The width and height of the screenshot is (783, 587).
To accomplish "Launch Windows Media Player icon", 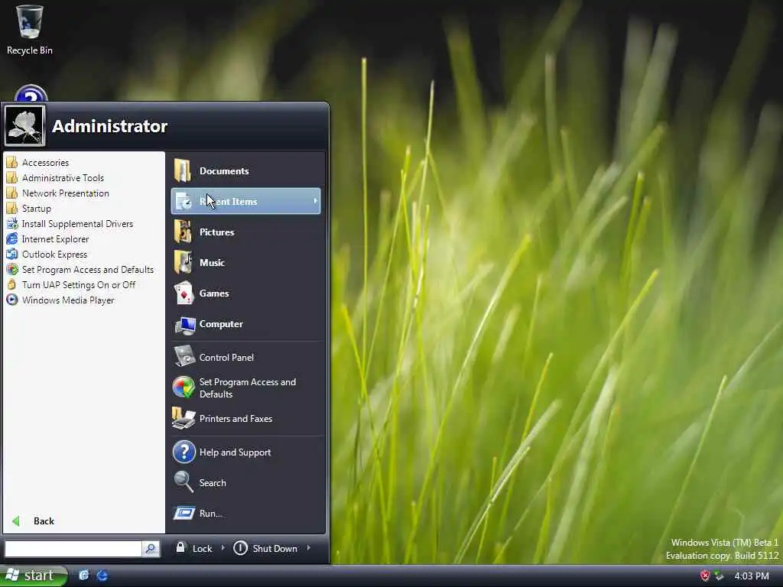I will click(x=12, y=300).
